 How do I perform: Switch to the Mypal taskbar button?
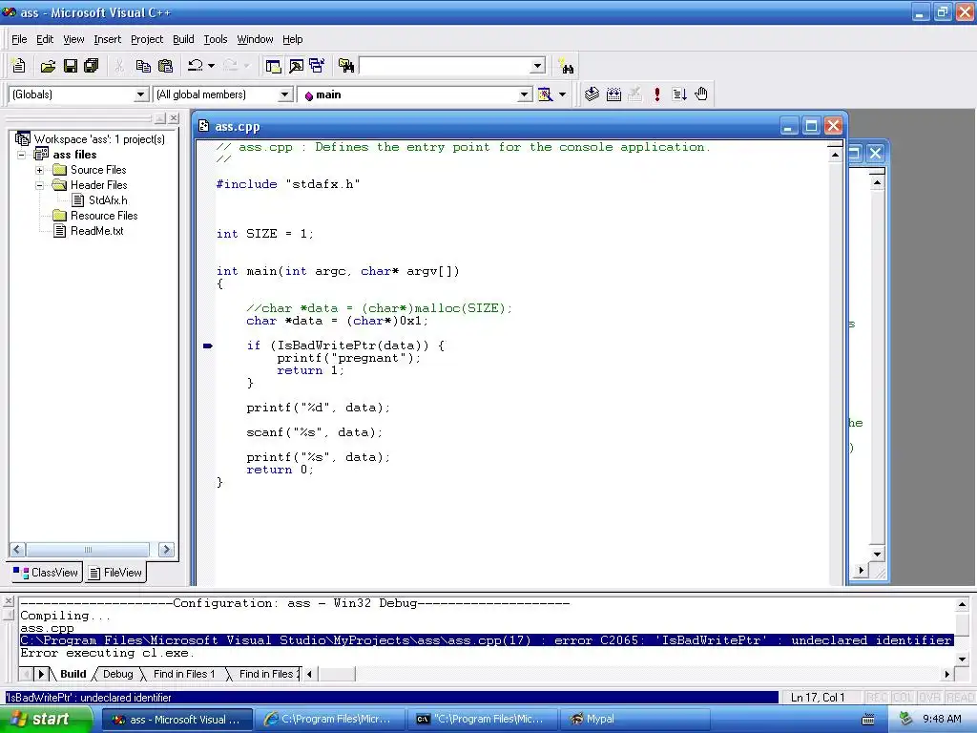click(635, 720)
